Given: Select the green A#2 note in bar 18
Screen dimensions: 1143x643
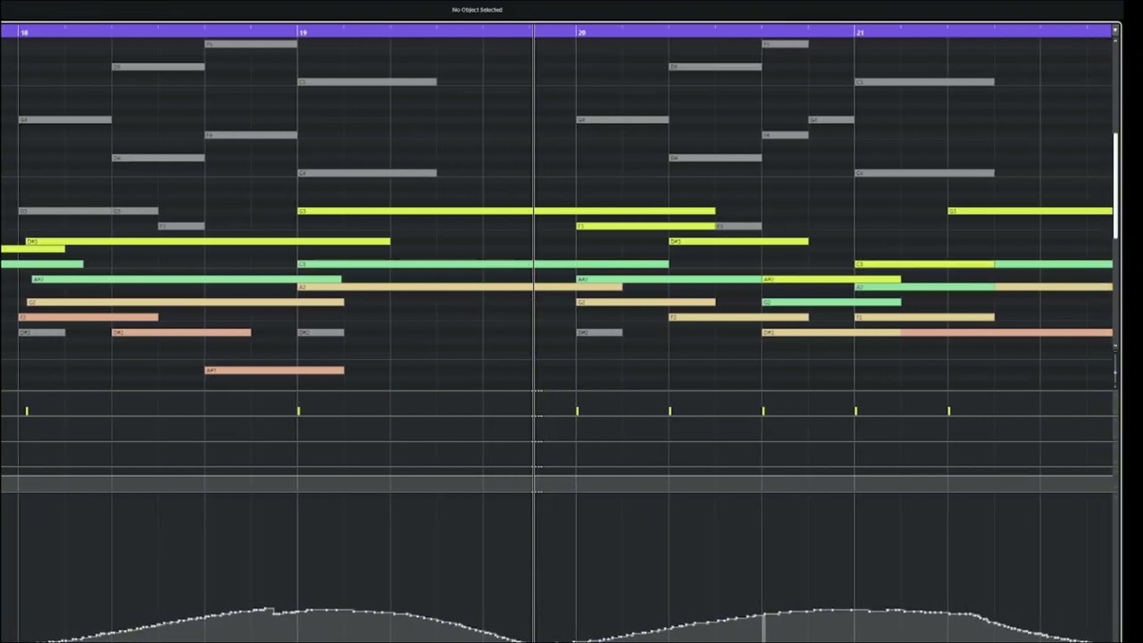Looking at the screenshot, I should [187, 280].
